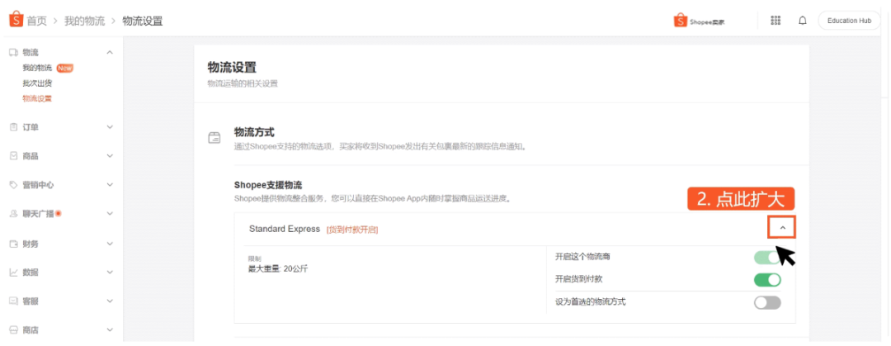Click the 最大重量: 20公斤 text
Image resolution: width=891 pixels, height=346 pixels.
click(279, 268)
